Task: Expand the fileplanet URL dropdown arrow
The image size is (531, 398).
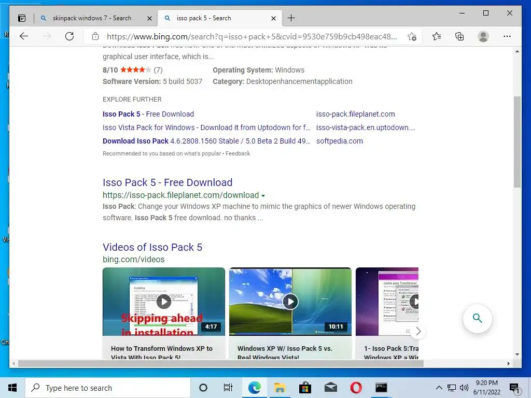Action: (x=263, y=195)
